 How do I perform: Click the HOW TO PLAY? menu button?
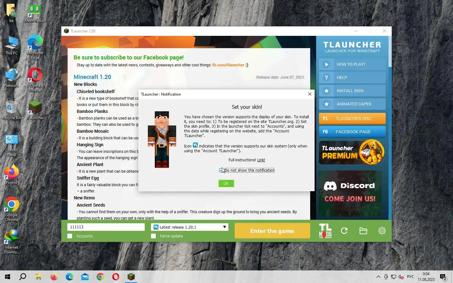click(x=352, y=64)
